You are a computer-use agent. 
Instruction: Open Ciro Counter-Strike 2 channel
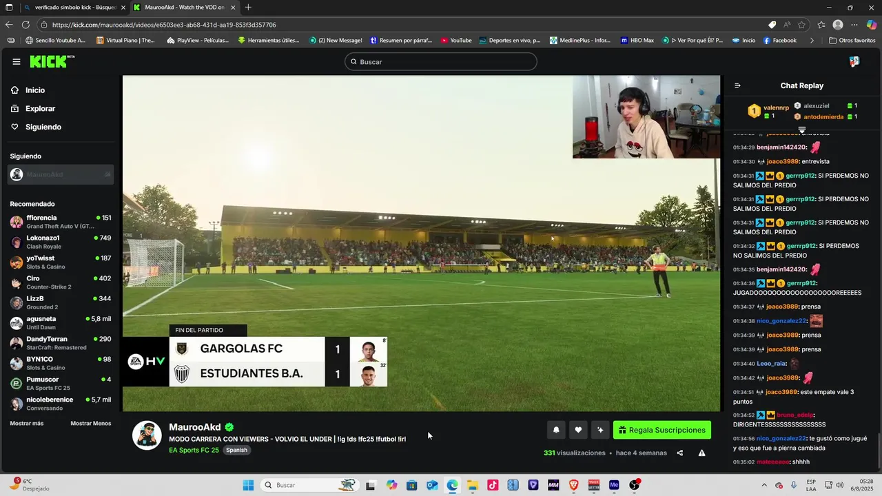pyautogui.click(x=61, y=282)
